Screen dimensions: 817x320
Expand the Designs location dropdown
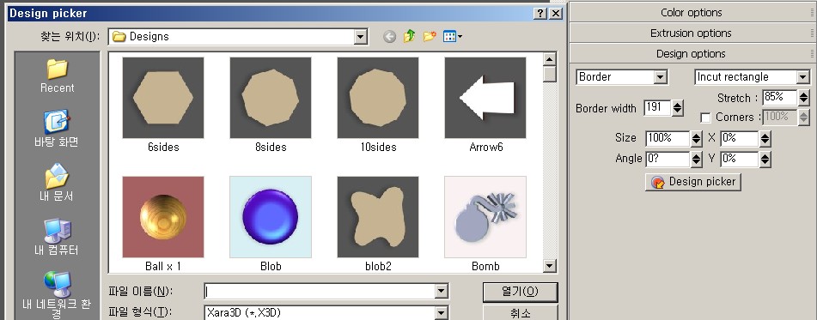point(361,36)
